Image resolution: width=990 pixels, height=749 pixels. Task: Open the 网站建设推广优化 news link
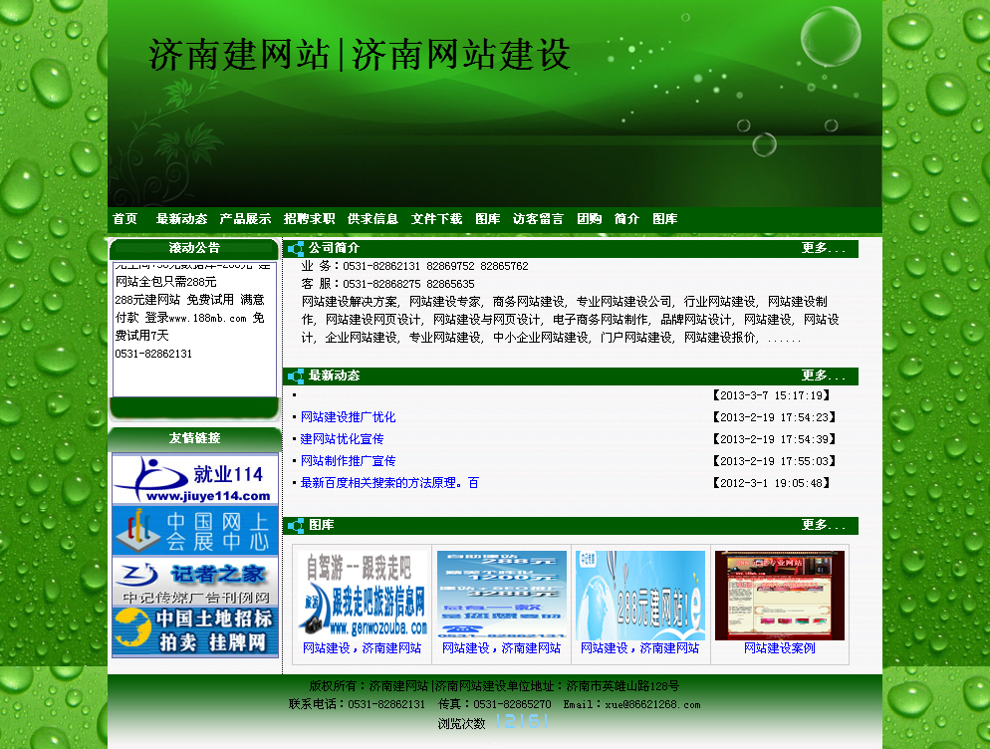(348, 417)
